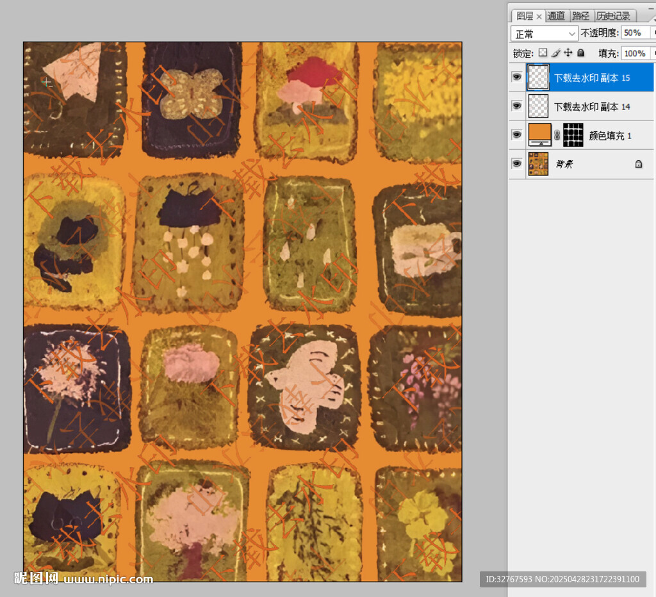
Task: Select the layer mask thumbnail of 颜色填充 1
Action: tap(573, 135)
